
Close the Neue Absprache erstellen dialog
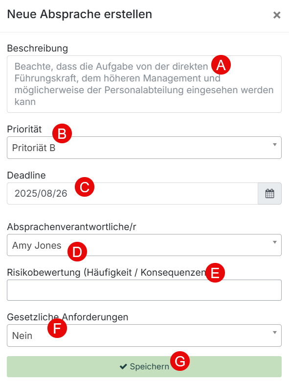pyautogui.click(x=277, y=15)
